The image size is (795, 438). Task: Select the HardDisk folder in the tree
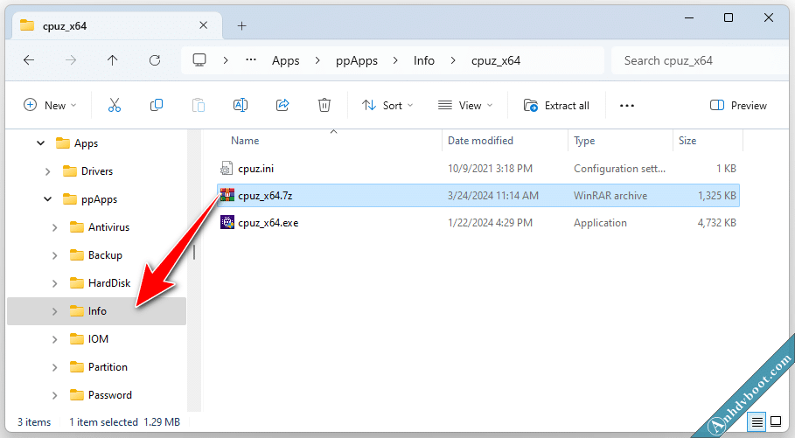[x=109, y=283]
